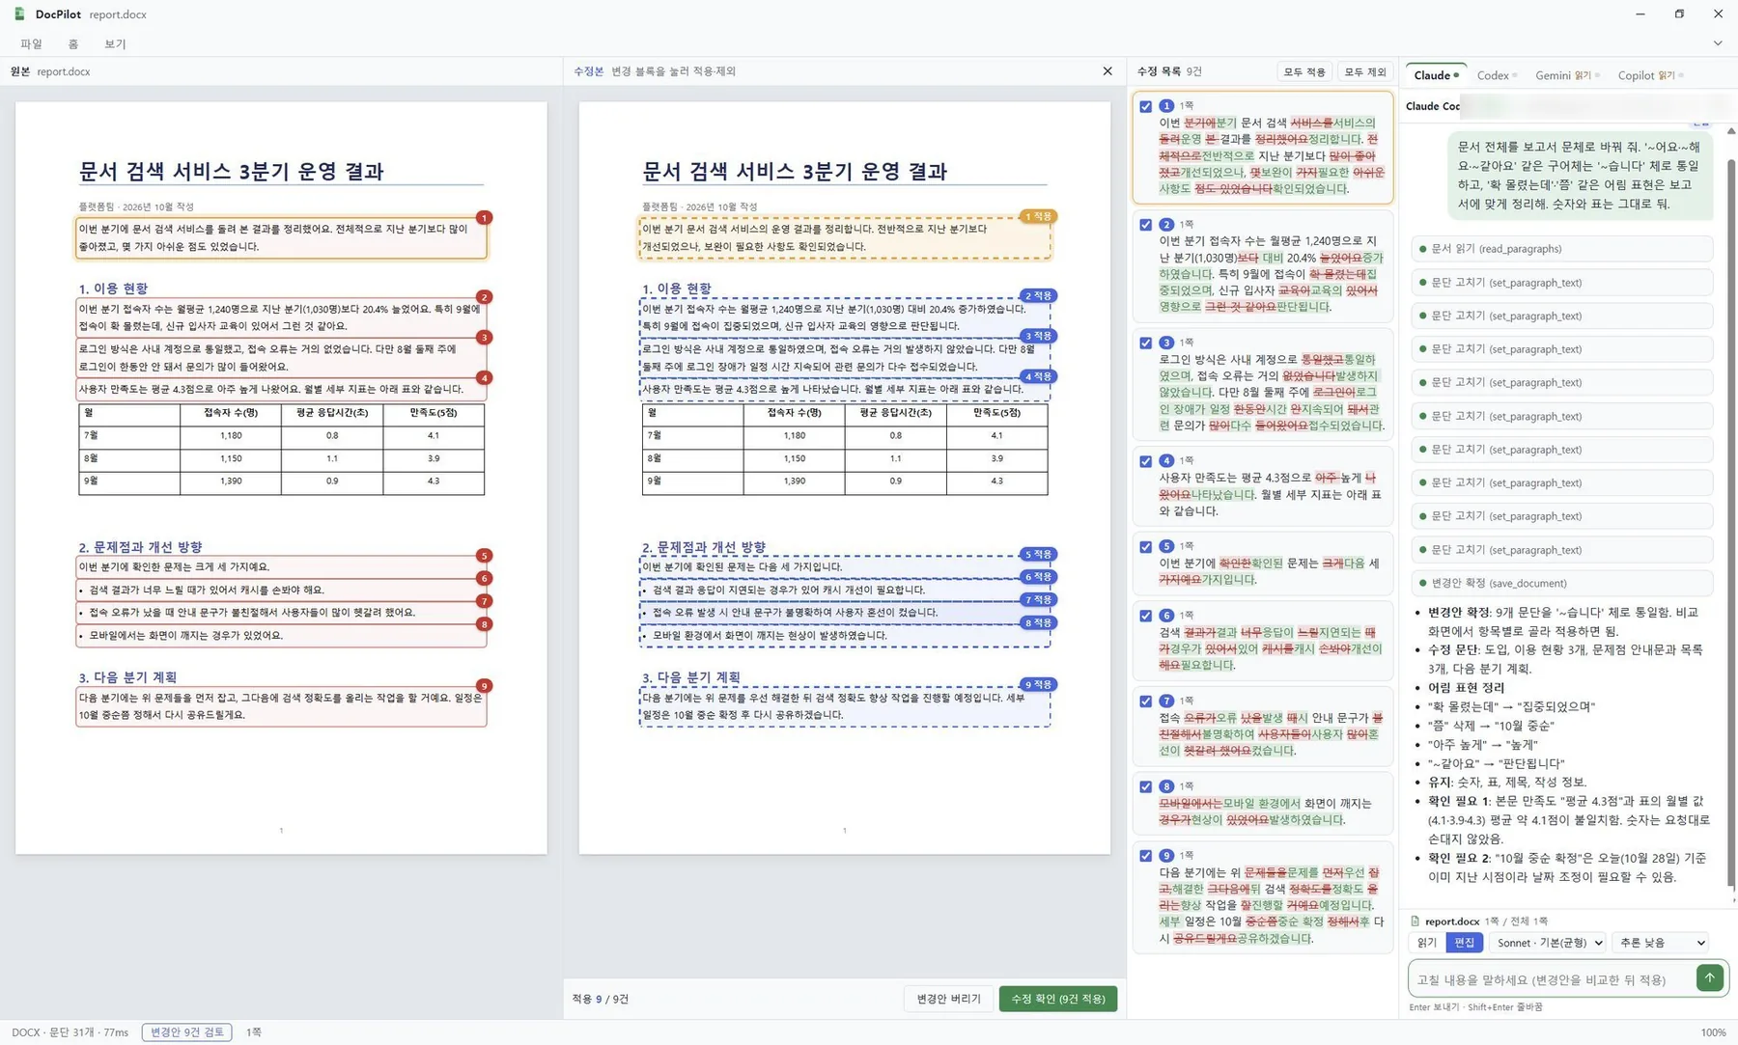Viewport: 1738px width, 1045px height.
Task: Expand the '변경안 확정 (save_document)' tool step
Action: (1561, 583)
